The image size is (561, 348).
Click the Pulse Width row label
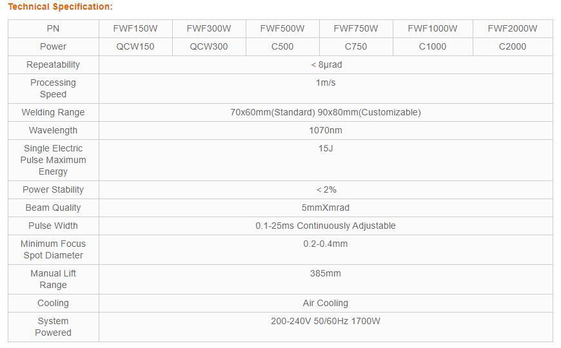coord(53,226)
